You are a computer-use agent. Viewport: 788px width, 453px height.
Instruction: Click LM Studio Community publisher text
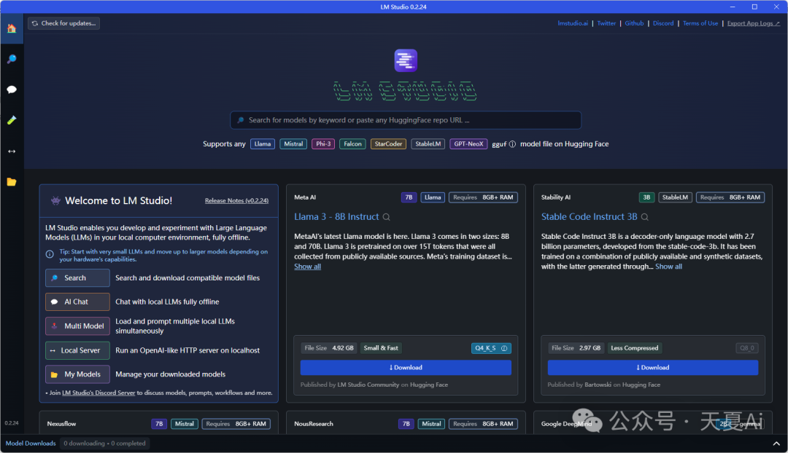[x=368, y=385]
